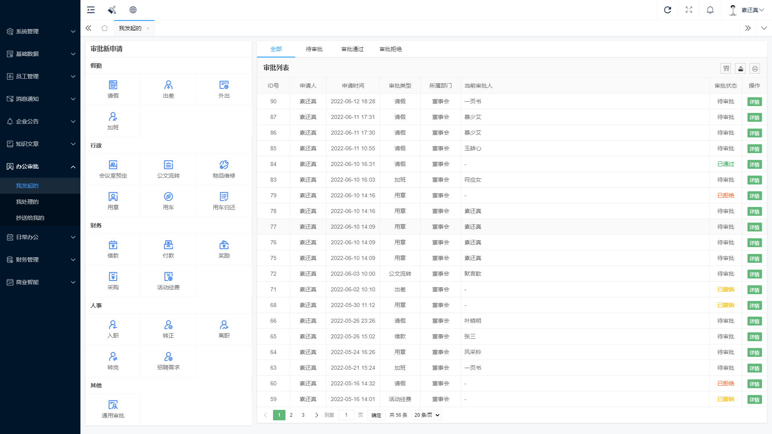772x434 pixels.
Task: Switch to the 审批拒绝 tab
Action: coord(390,49)
